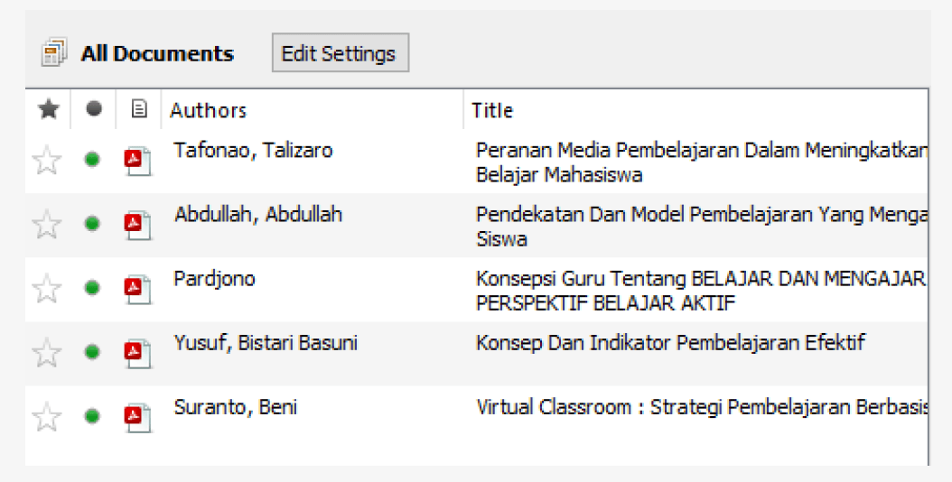Sort by the read-status dot column header
952x482 pixels.
click(x=92, y=110)
